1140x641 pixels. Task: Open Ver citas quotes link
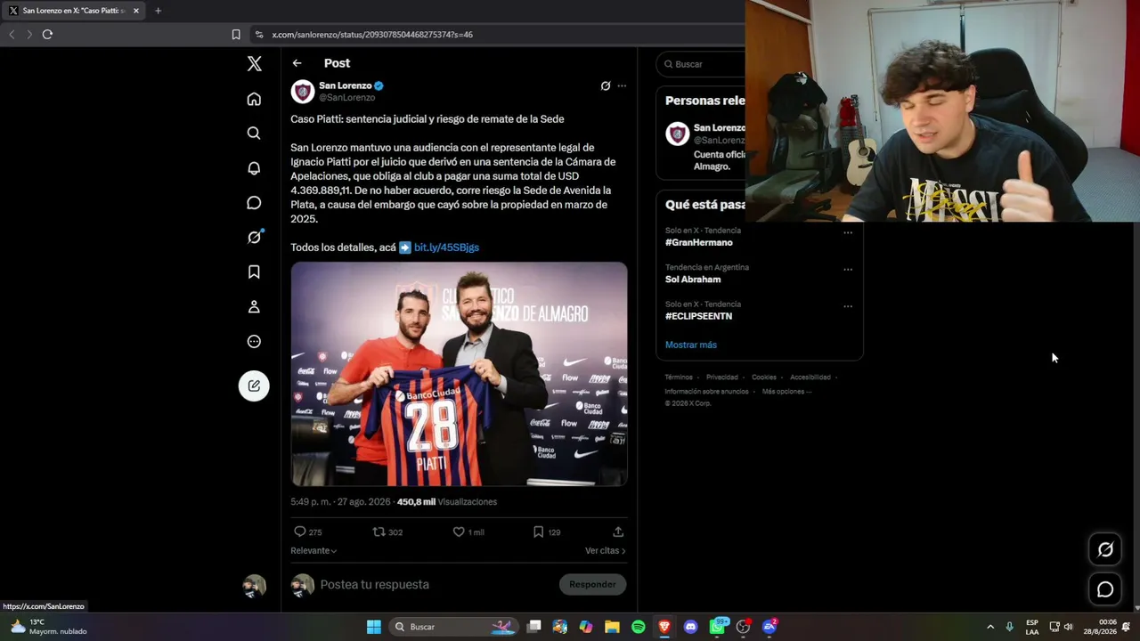click(606, 551)
